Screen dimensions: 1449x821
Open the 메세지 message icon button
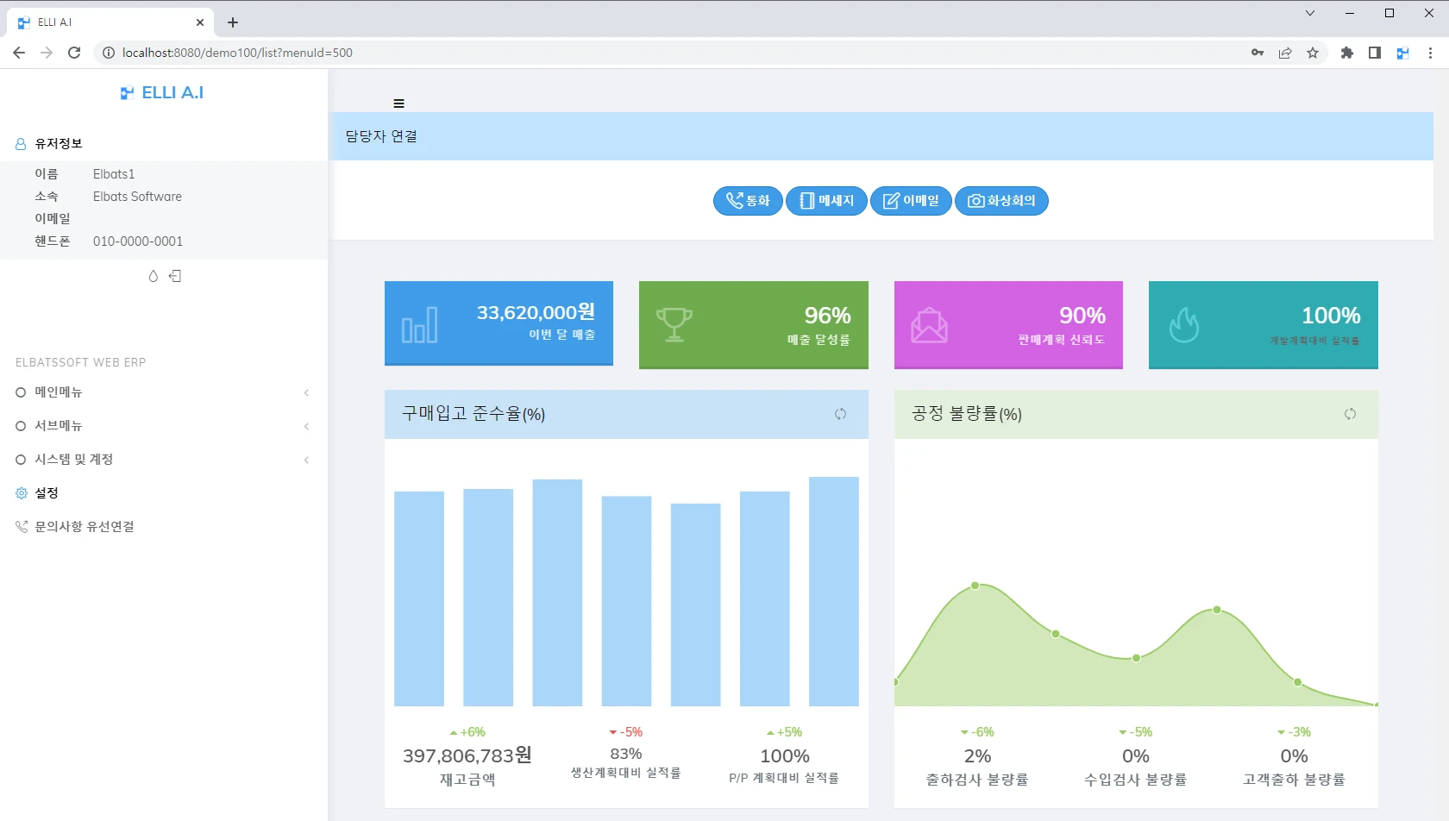coord(825,201)
